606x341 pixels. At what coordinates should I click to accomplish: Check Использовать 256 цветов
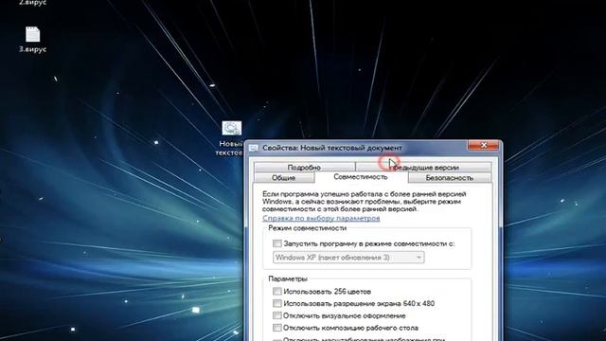pos(277,291)
